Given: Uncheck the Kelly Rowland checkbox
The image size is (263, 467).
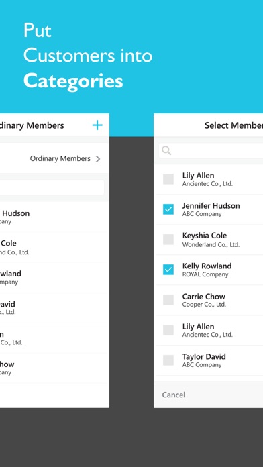Looking at the screenshot, I should click(168, 270).
